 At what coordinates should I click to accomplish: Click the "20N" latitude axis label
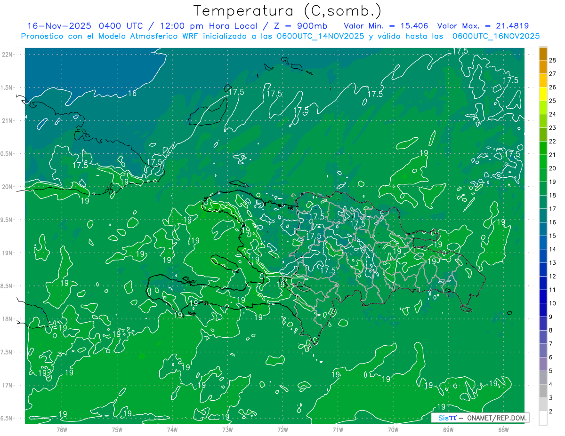[x=8, y=187]
